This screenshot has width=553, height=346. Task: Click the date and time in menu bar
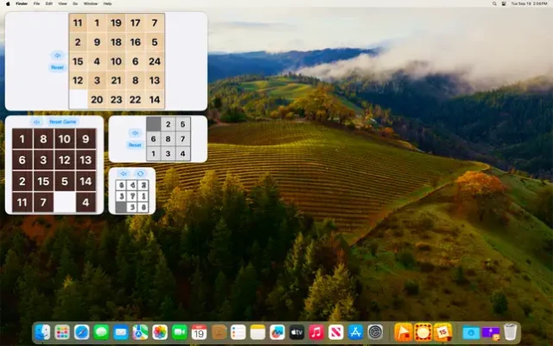coord(530,3)
